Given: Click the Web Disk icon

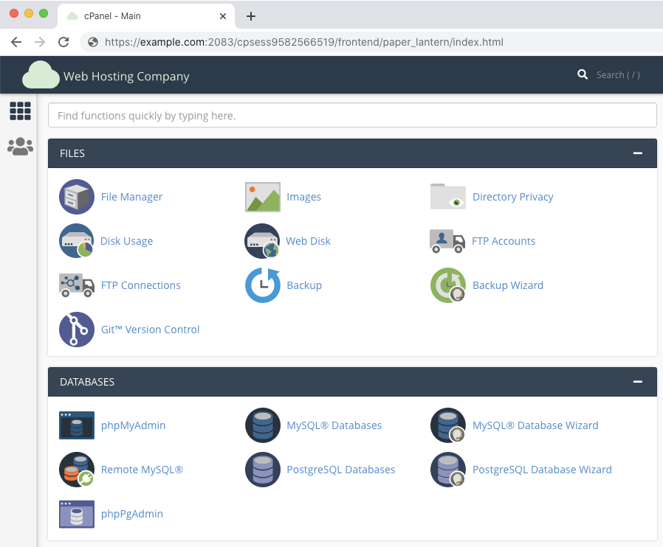Looking at the screenshot, I should pos(263,241).
